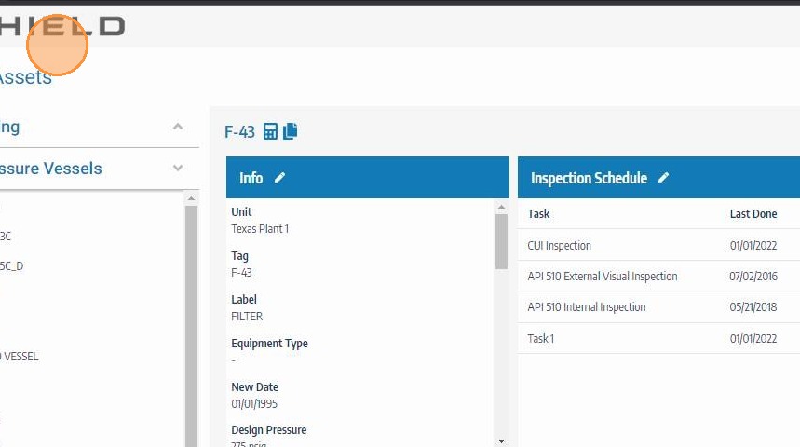This screenshot has height=447, width=800.
Task: Select API 510 External Visual Inspection row
Action: 658,276
